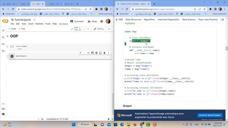
Task: Open the Colab table of contents sidebar icon
Action: pos(3,31)
